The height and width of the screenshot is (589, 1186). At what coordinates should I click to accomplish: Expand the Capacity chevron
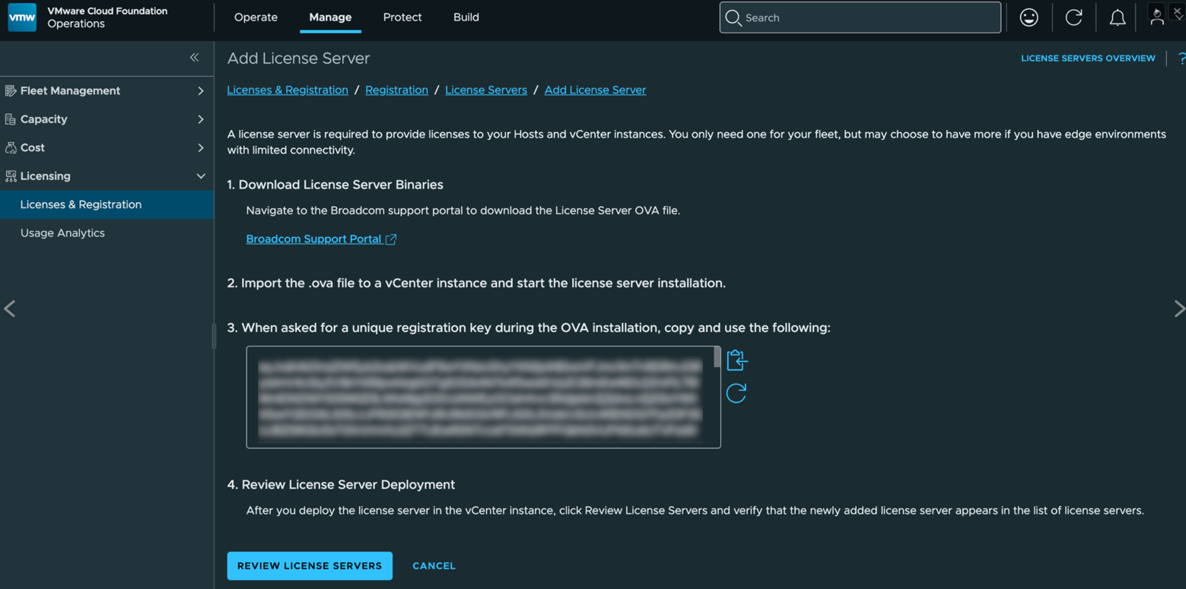click(201, 119)
